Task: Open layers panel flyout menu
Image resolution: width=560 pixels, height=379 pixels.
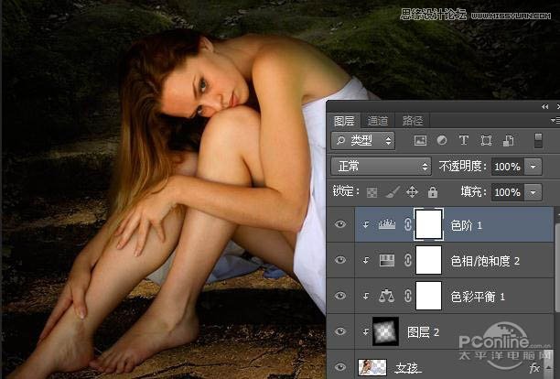Action: click(555, 121)
